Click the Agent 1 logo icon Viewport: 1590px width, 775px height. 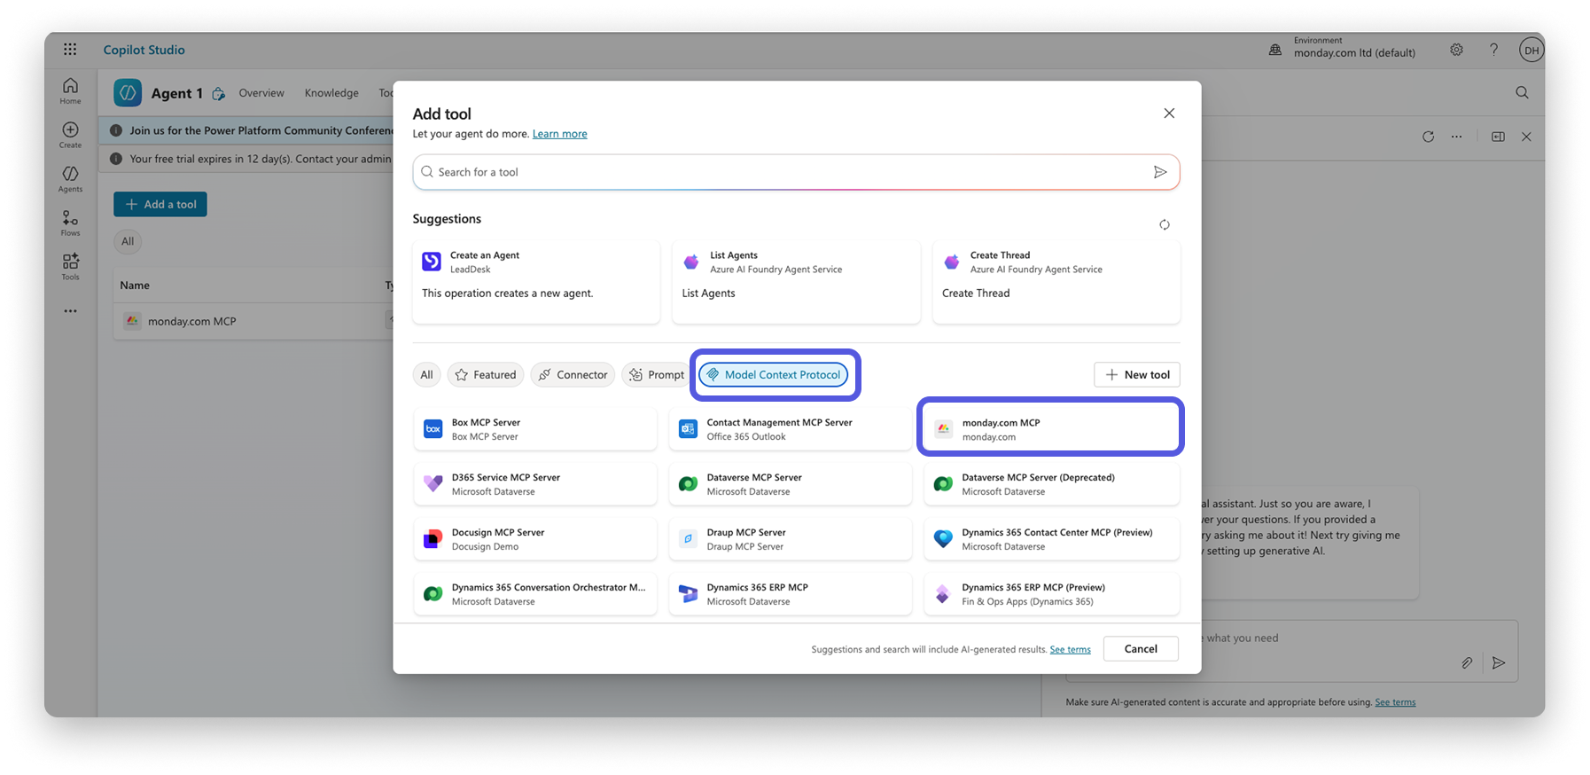(128, 93)
